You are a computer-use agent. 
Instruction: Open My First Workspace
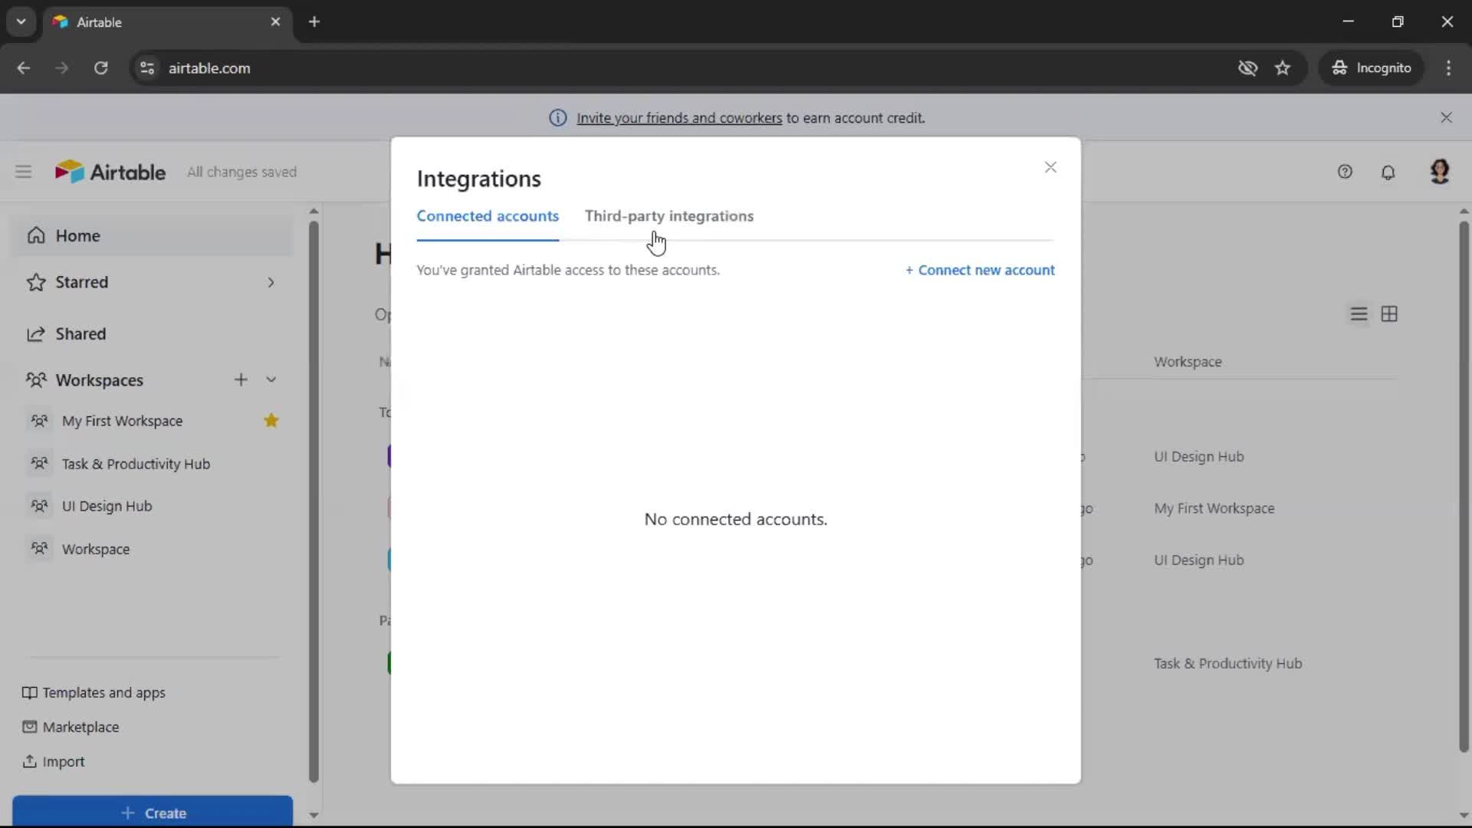tap(122, 421)
